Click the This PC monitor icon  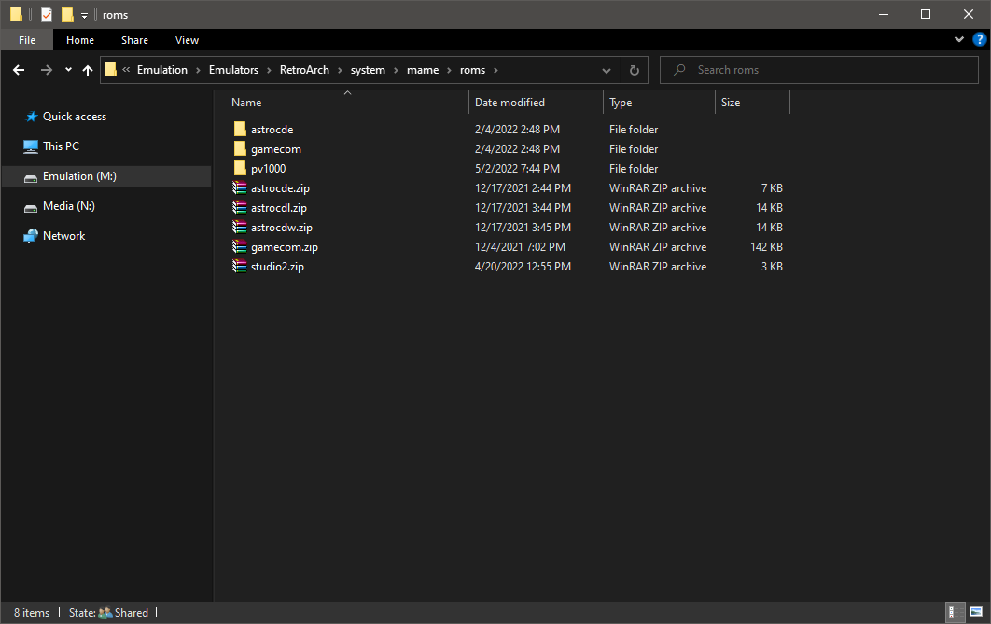31,146
